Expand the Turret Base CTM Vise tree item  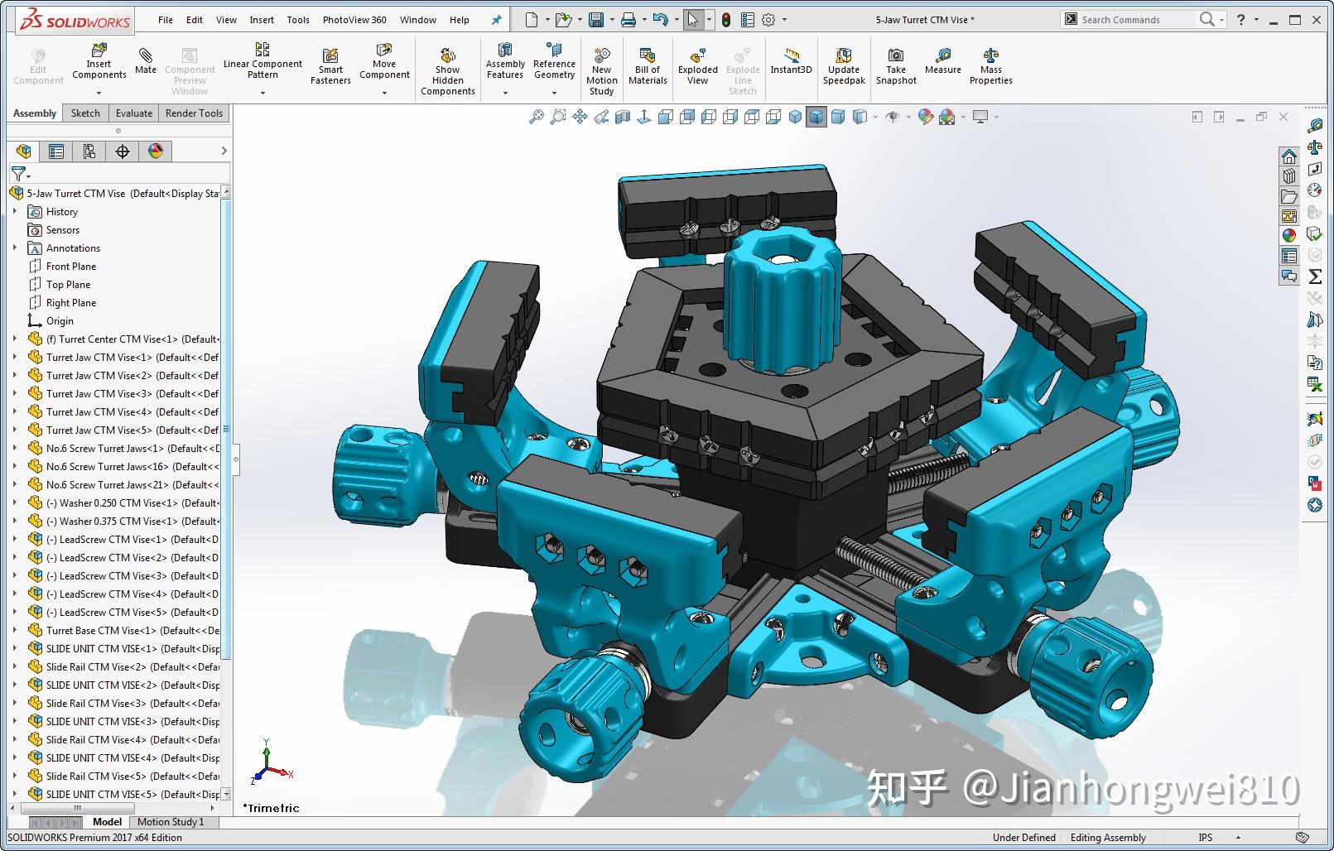14,630
